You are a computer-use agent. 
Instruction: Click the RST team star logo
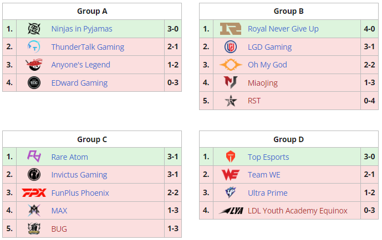pyautogui.click(x=231, y=101)
